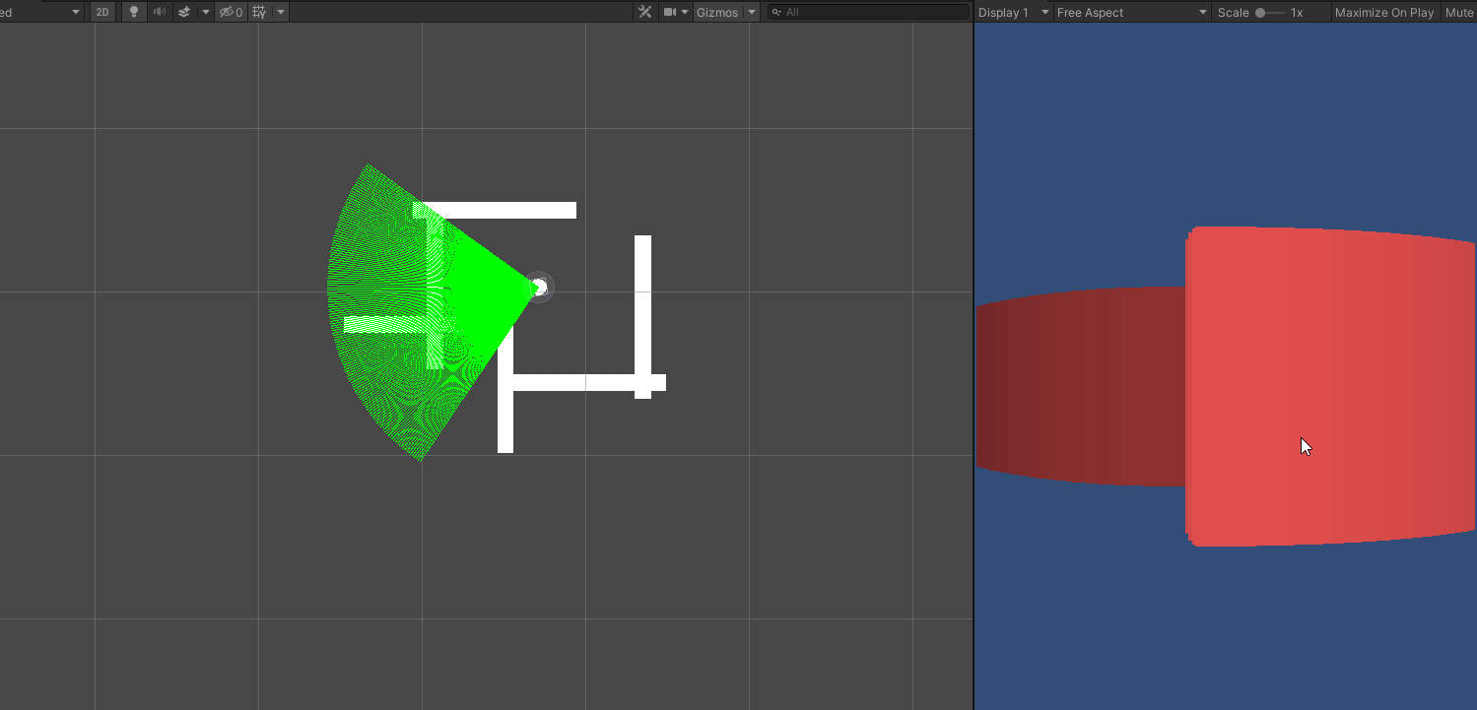Adjust the Game view Scale slider

[x=1261, y=12]
